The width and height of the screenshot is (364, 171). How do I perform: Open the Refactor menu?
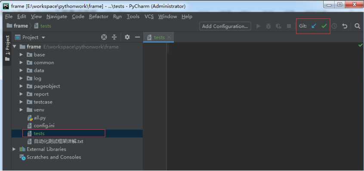[x=99, y=16]
